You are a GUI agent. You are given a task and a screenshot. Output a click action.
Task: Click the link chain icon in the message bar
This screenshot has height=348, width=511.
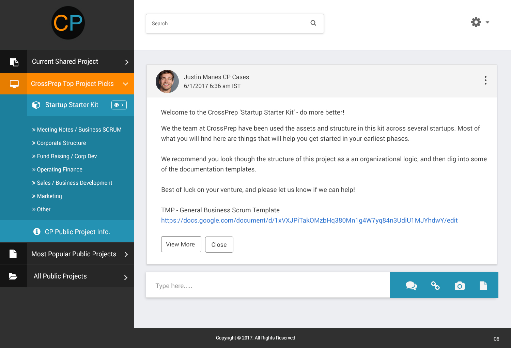click(x=435, y=286)
